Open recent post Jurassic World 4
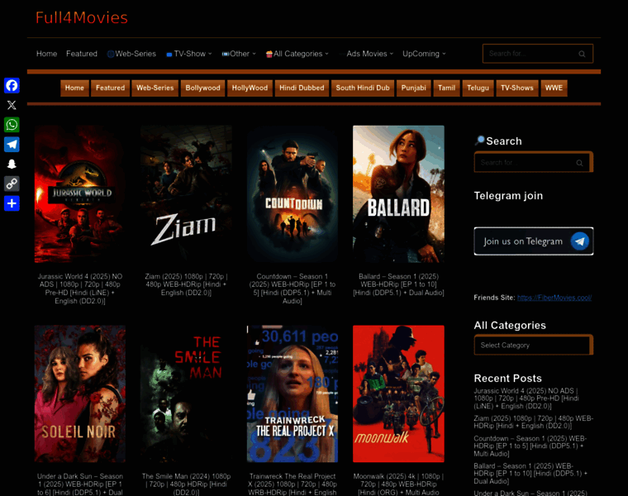The image size is (628, 496). pyautogui.click(x=526, y=398)
